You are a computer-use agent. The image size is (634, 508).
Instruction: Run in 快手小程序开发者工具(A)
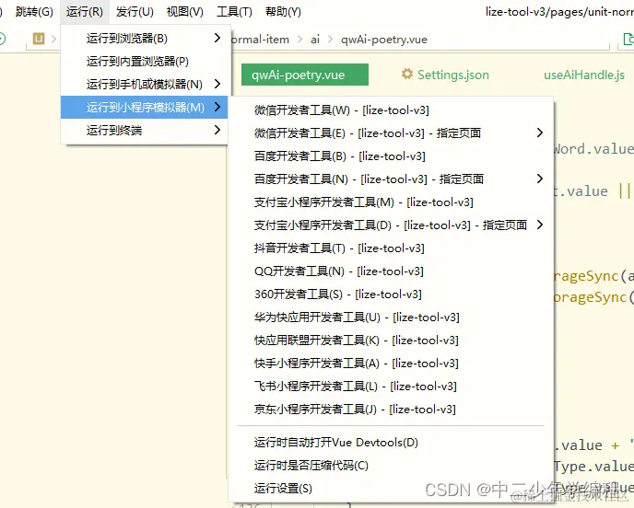click(x=391, y=363)
